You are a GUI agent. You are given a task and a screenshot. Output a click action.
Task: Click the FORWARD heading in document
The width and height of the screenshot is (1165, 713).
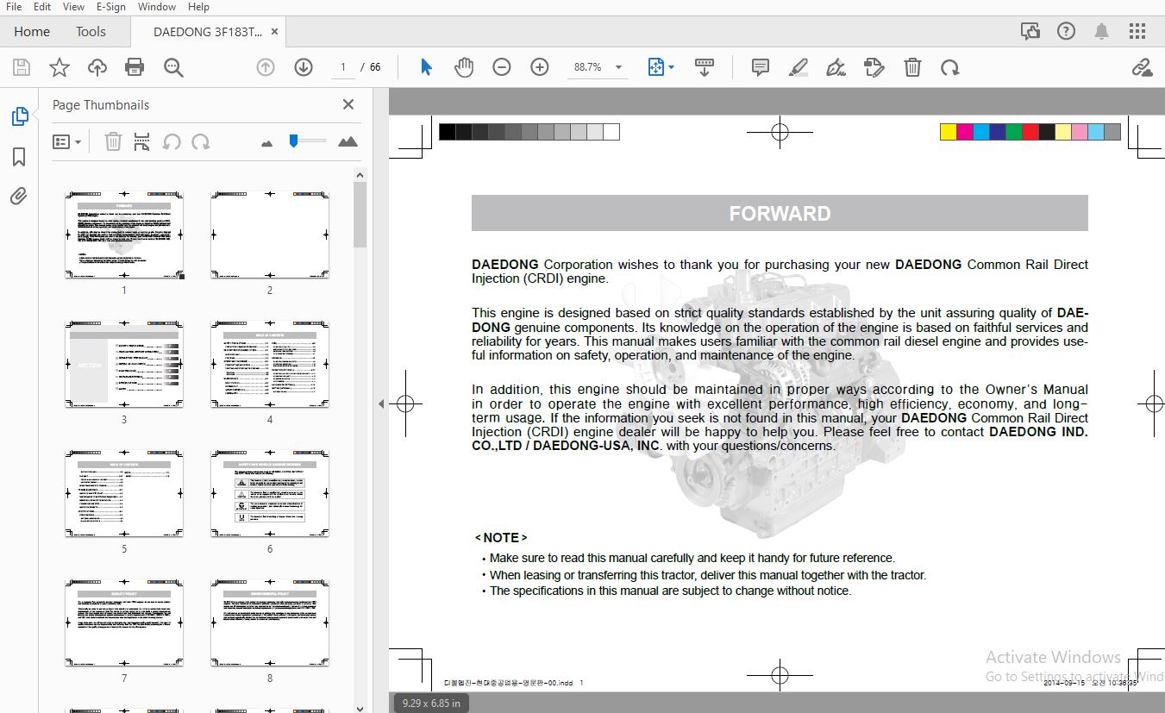point(780,214)
